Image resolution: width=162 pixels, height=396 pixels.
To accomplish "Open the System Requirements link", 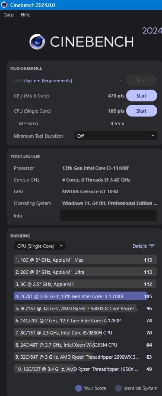I will click(x=48, y=81).
